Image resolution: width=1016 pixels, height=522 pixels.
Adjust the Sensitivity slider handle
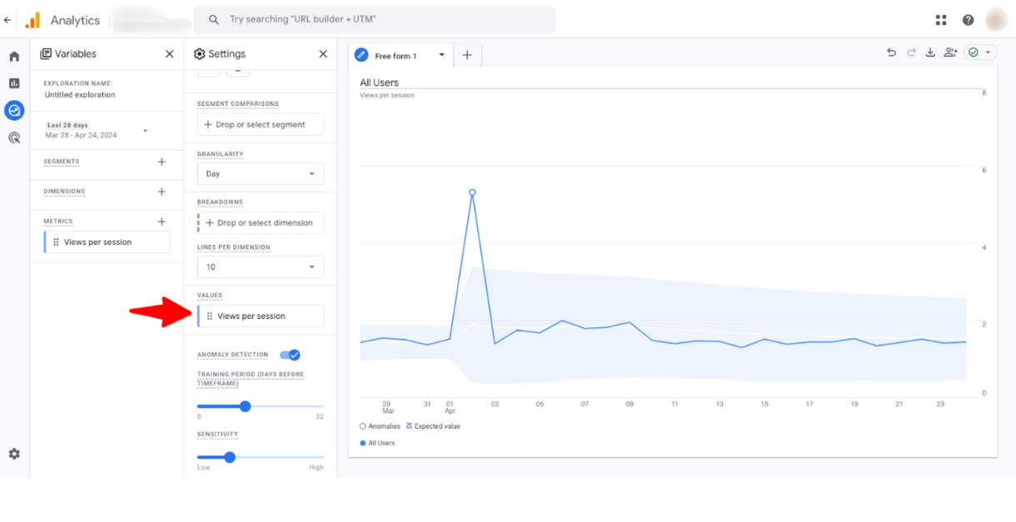pos(229,457)
